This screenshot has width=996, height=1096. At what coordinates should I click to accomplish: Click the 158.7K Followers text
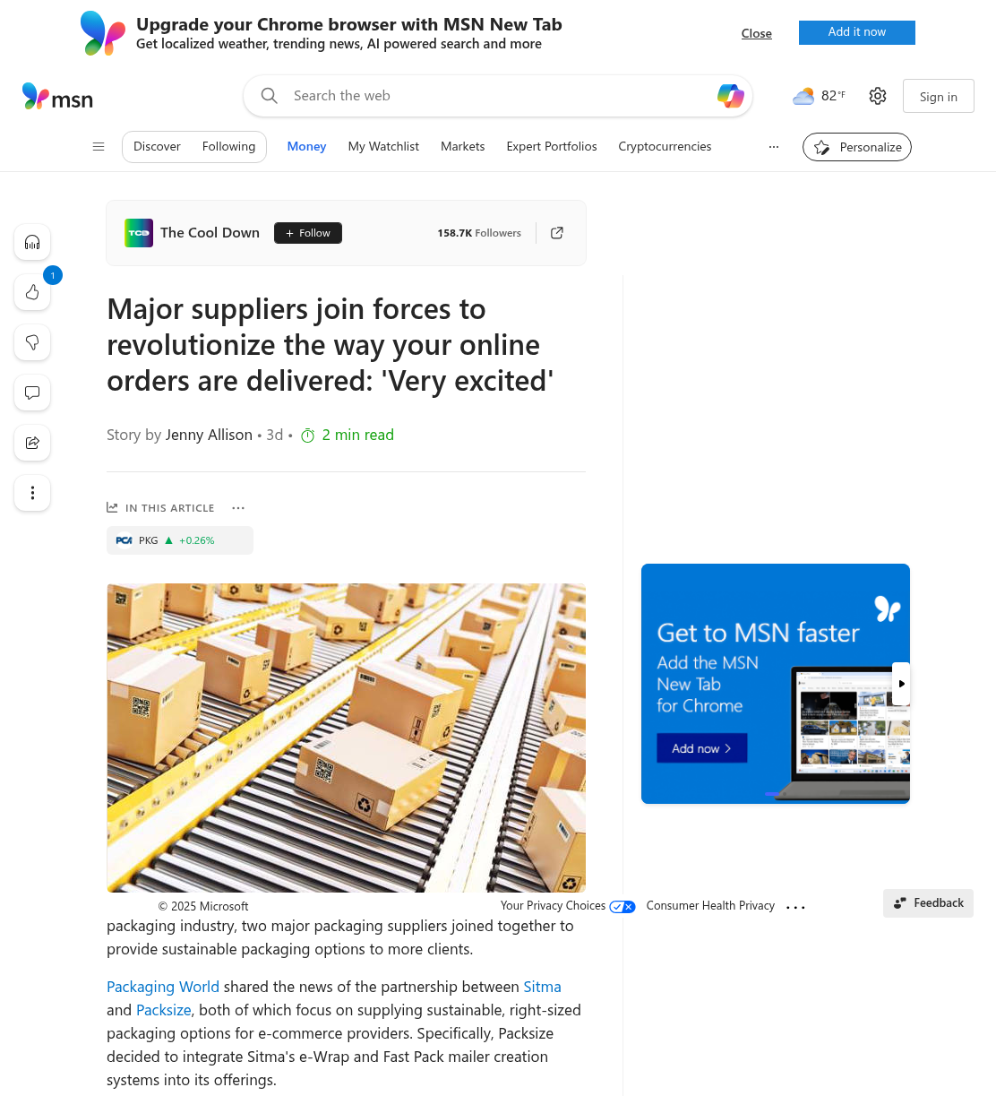click(479, 233)
